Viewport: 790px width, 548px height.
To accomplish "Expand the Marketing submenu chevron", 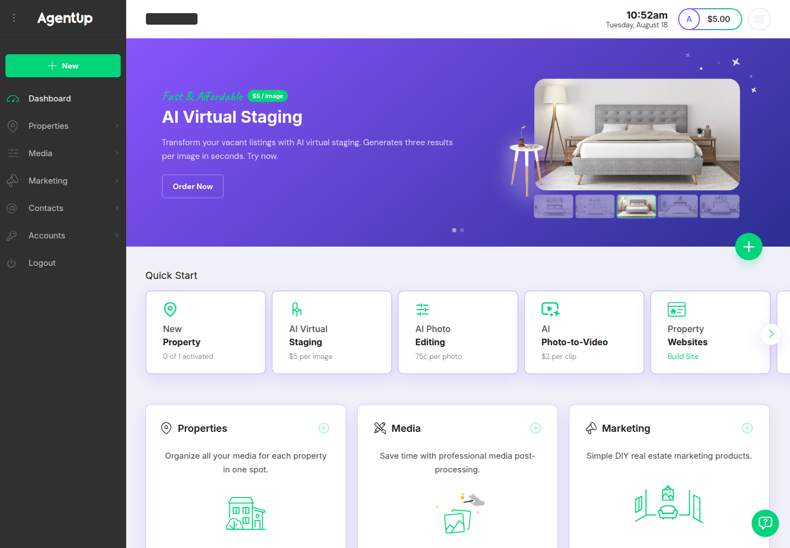I will 117,181.
